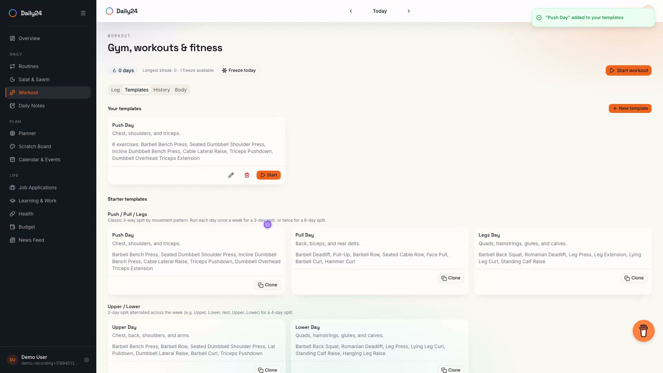Viewport: 663px width, 373px height.
Task: Go to next day with right chevron
Action: (x=409, y=11)
